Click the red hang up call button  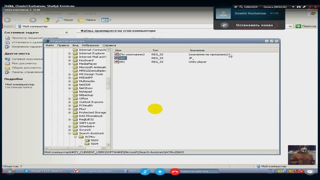point(174,172)
